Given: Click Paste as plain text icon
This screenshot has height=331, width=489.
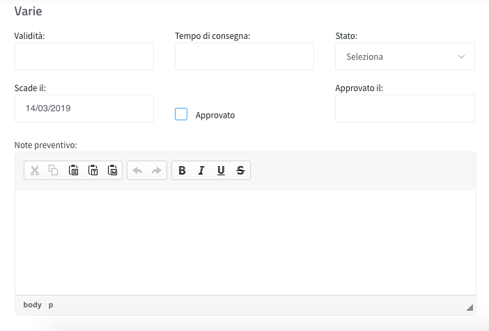Looking at the screenshot, I should tap(93, 170).
